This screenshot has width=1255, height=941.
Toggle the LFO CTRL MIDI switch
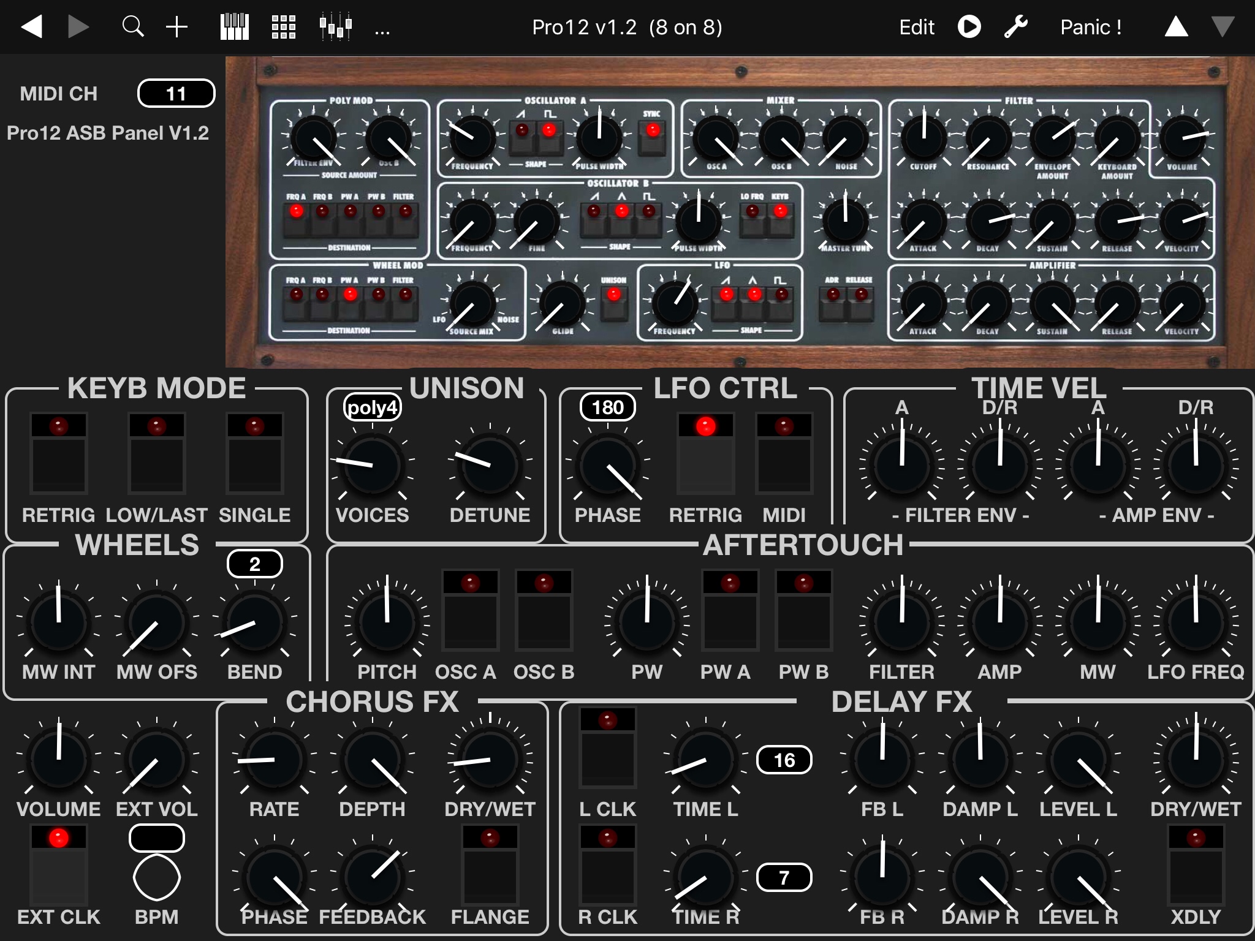point(784,453)
